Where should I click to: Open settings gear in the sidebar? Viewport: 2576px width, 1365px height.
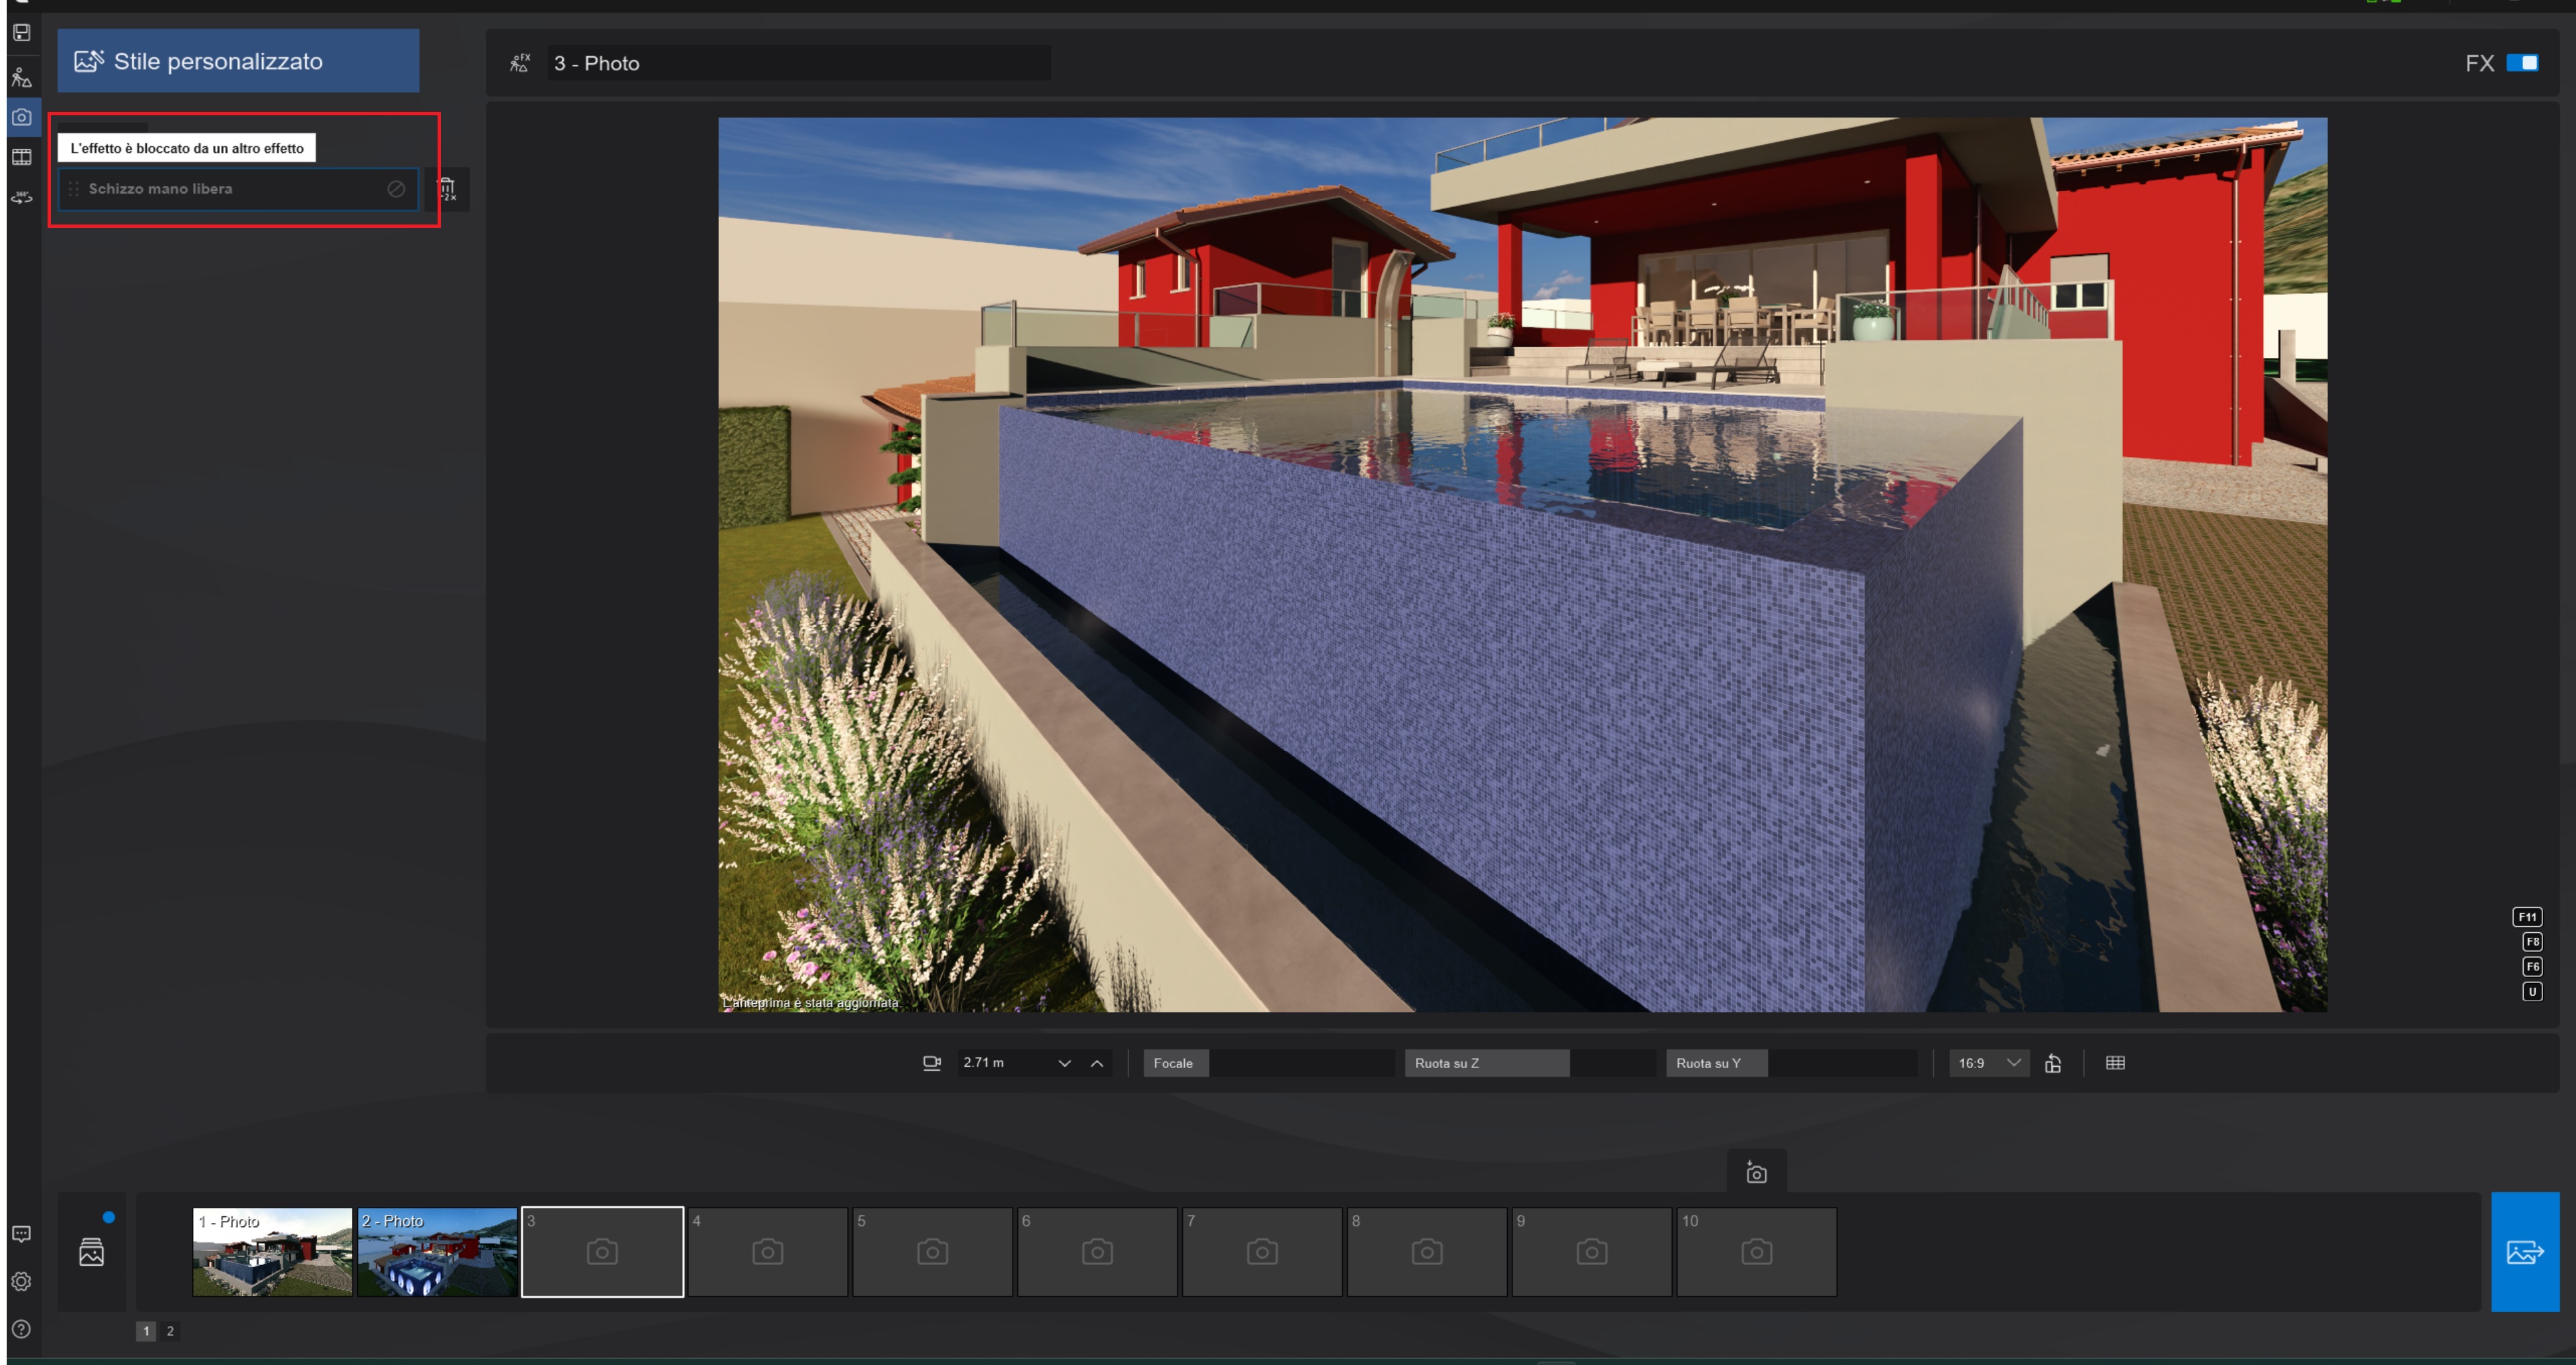click(21, 1281)
